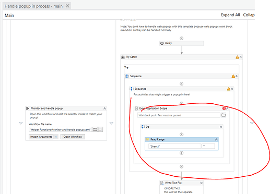The height and width of the screenshot is (194, 270).
Task: Collapse the Monitor and handle popup activity
Action: click(x=104, y=108)
